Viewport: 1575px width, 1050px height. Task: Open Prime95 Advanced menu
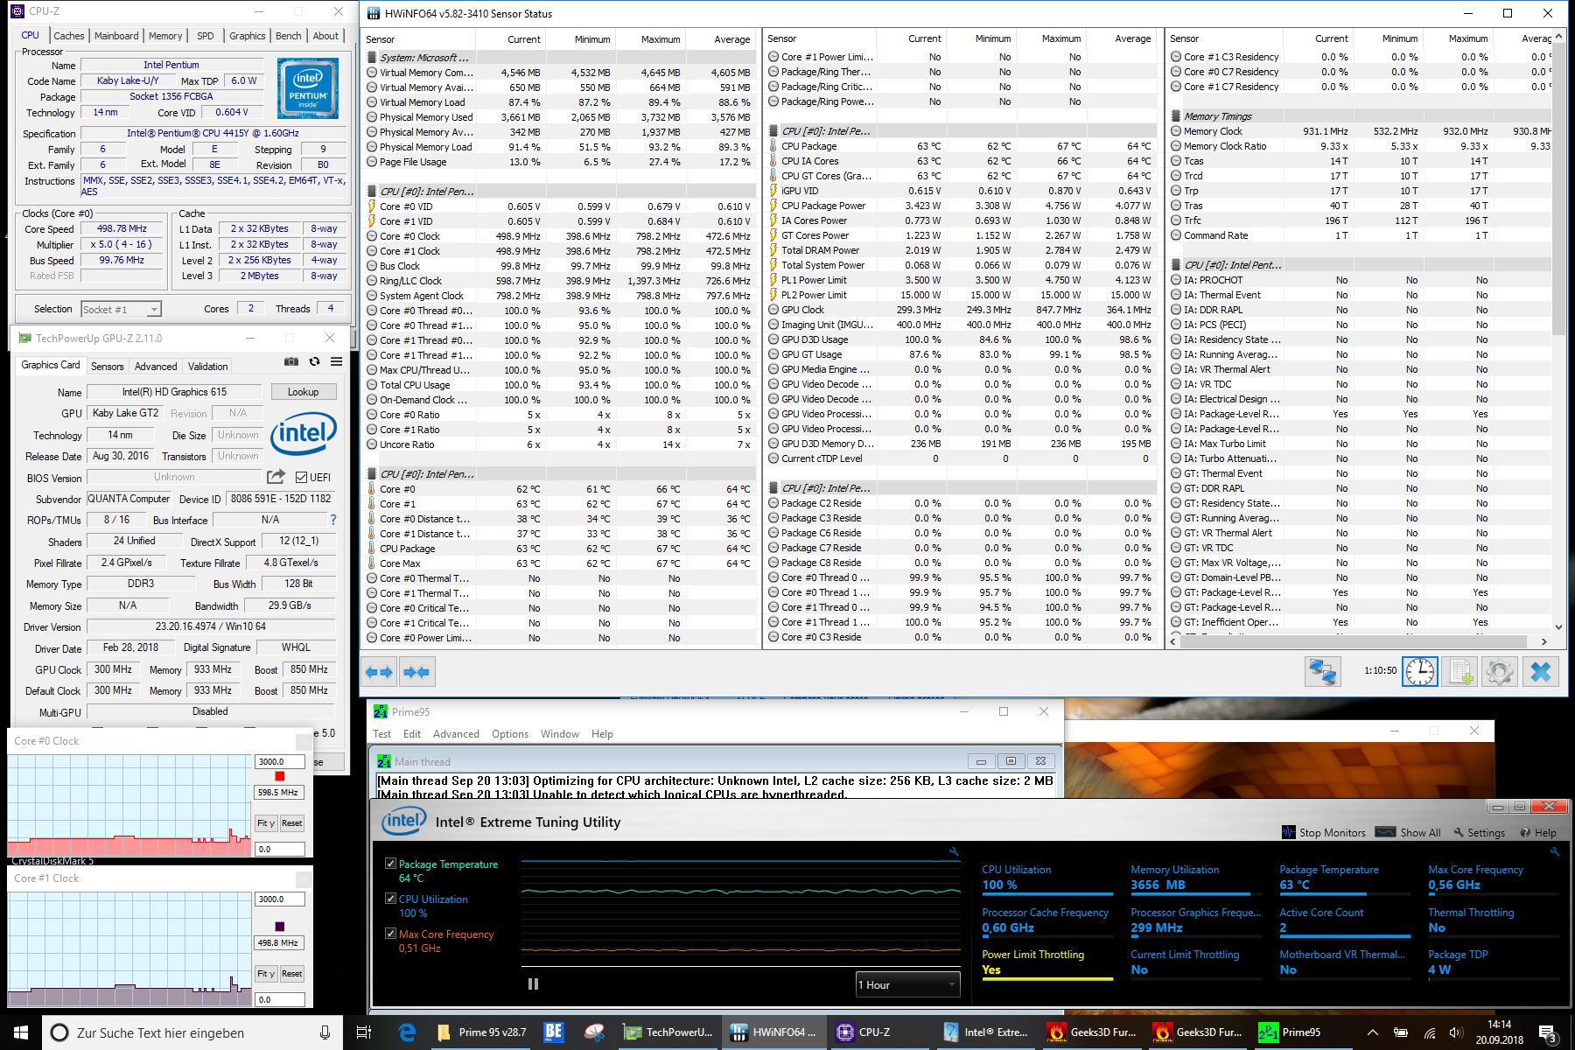456,734
